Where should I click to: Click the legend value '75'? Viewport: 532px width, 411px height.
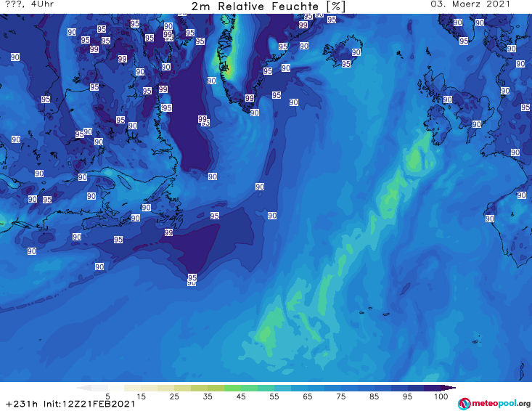point(340,396)
